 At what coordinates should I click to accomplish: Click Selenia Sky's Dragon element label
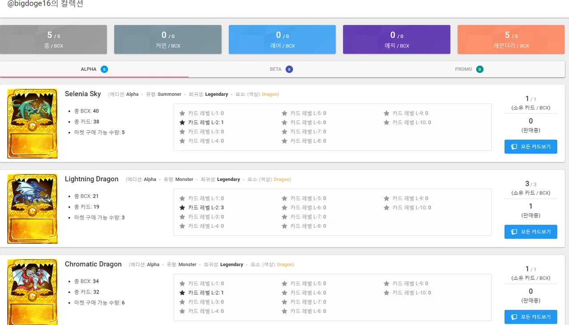[269, 94]
